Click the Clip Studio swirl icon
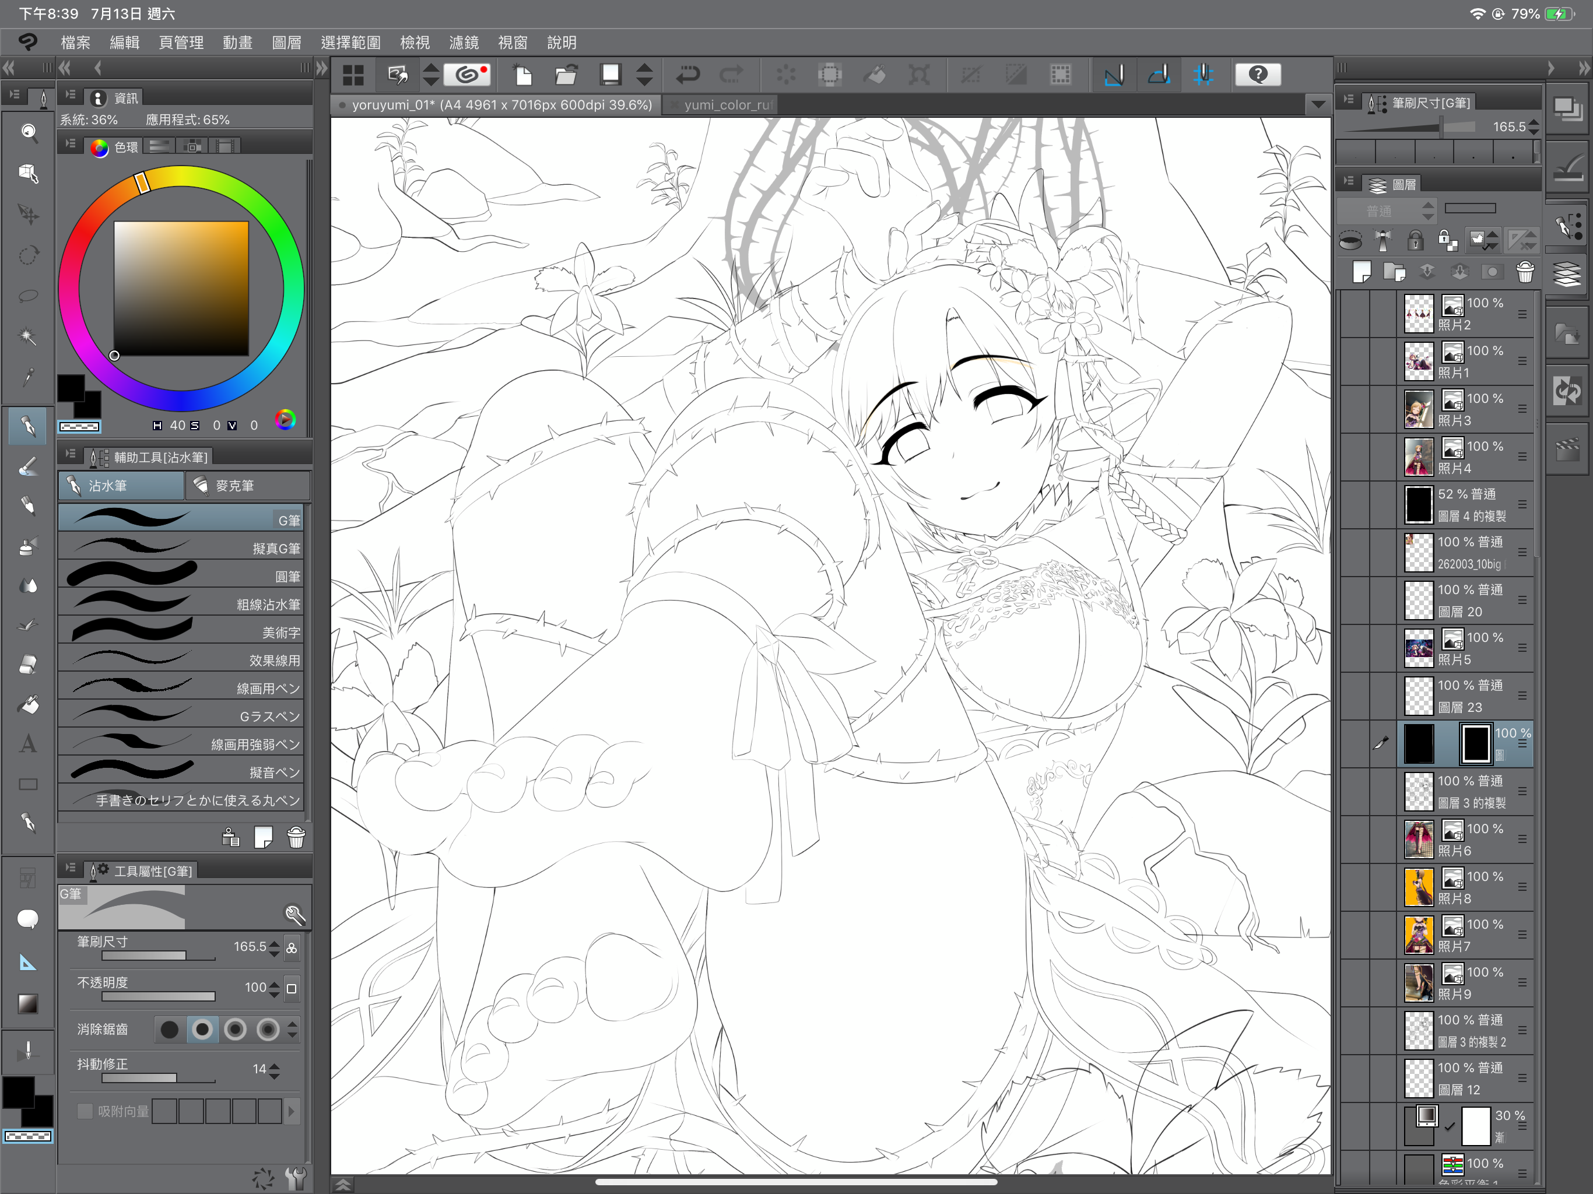 (x=468, y=74)
